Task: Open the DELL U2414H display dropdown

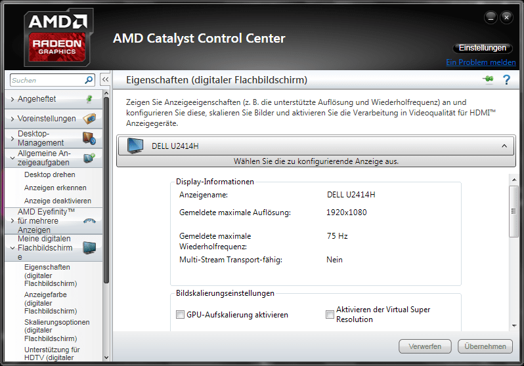Action: click(316, 146)
